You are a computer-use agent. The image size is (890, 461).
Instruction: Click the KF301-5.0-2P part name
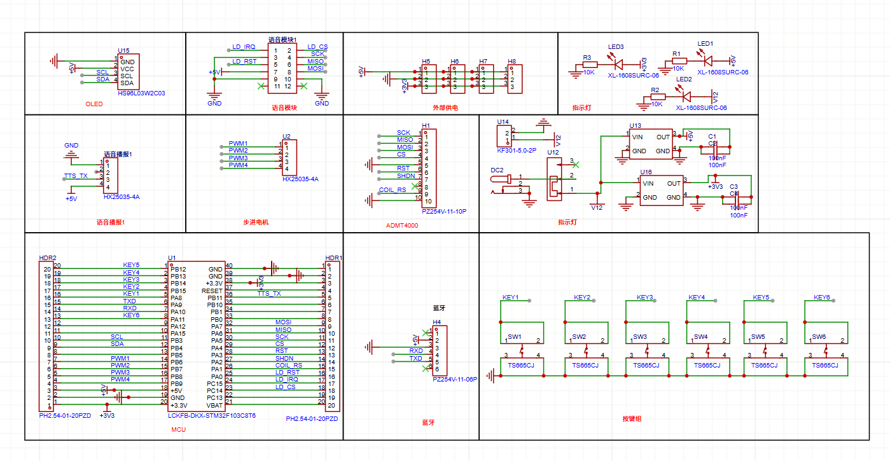pos(517,151)
